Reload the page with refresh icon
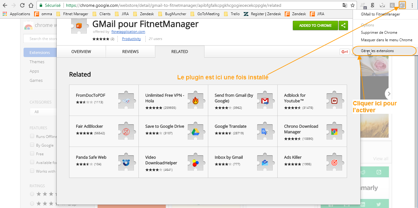418x208 pixels. (22, 5)
